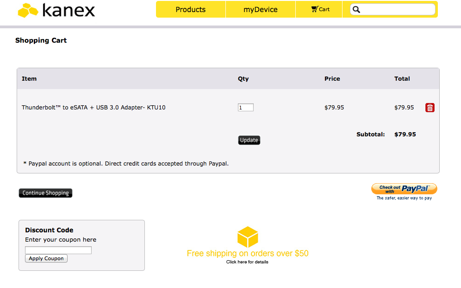Click the shopping cart icon in navigation

click(315, 9)
